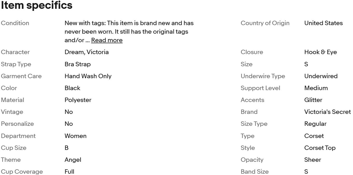Click the United States origin value
This screenshot has height=175, width=353.
pyautogui.click(x=323, y=23)
